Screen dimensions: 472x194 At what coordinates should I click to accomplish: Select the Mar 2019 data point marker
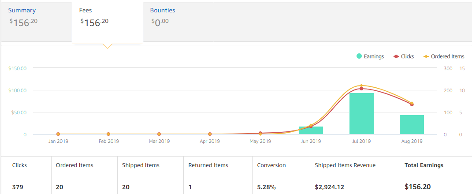point(159,134)
